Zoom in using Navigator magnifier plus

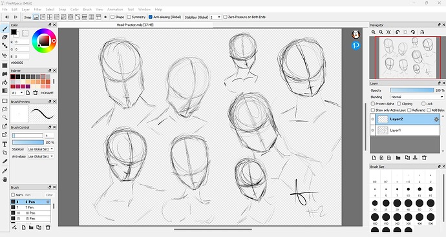point(374,32)
